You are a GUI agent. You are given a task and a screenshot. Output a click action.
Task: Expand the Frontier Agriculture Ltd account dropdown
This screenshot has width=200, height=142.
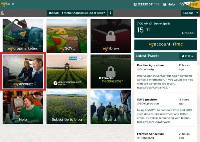coord(77,13)
